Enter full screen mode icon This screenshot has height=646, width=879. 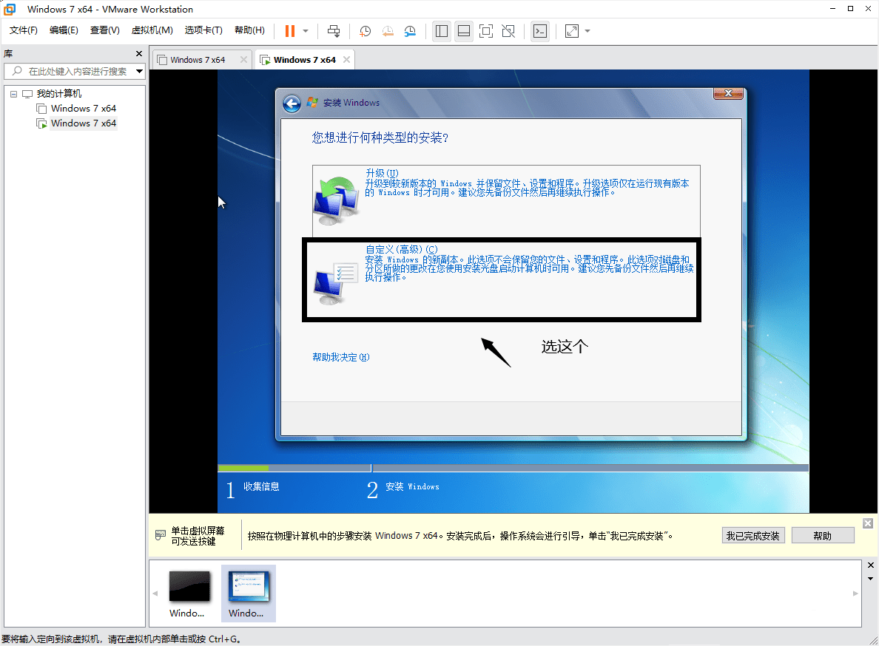[486, 31]
